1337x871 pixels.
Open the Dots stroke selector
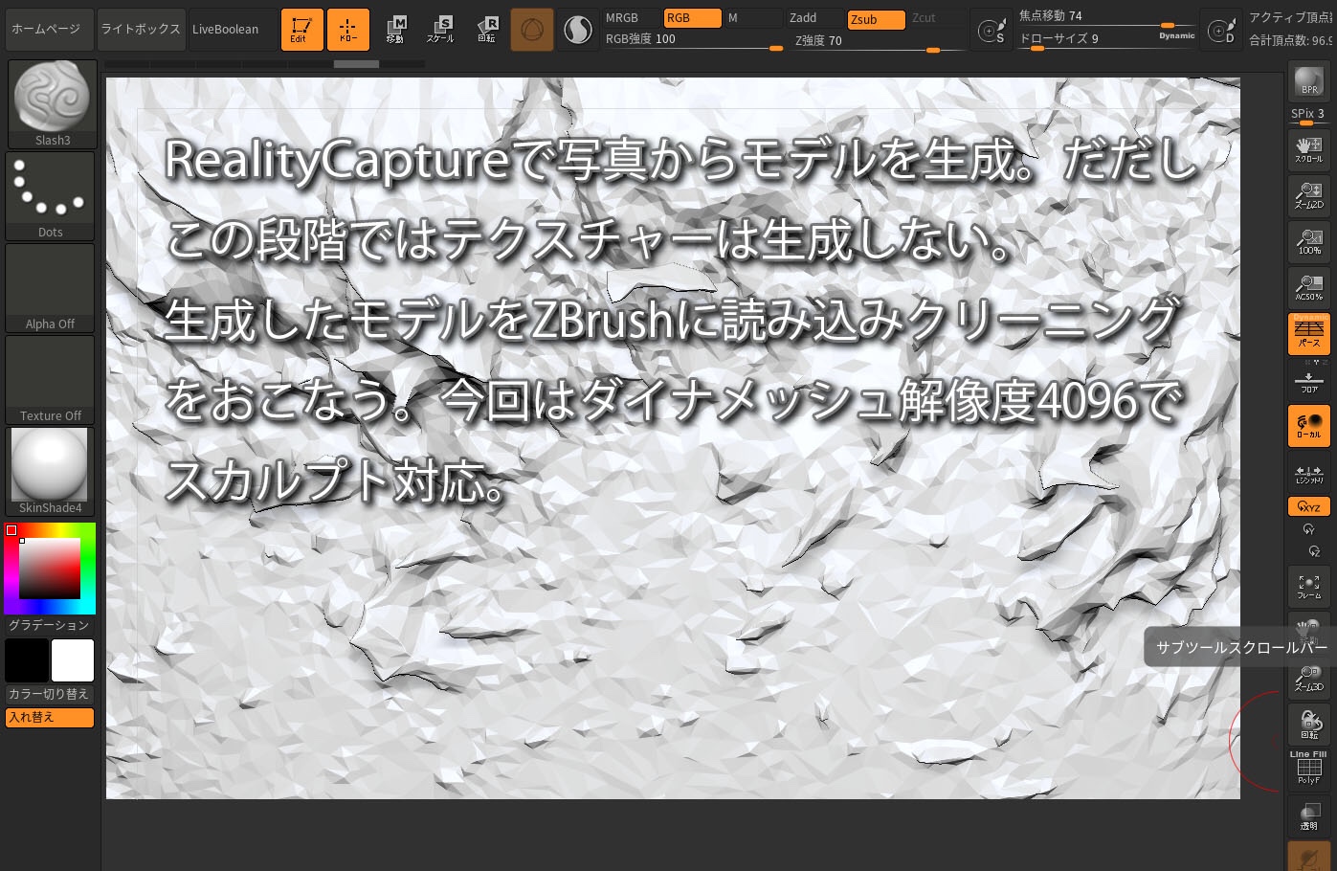51,195
